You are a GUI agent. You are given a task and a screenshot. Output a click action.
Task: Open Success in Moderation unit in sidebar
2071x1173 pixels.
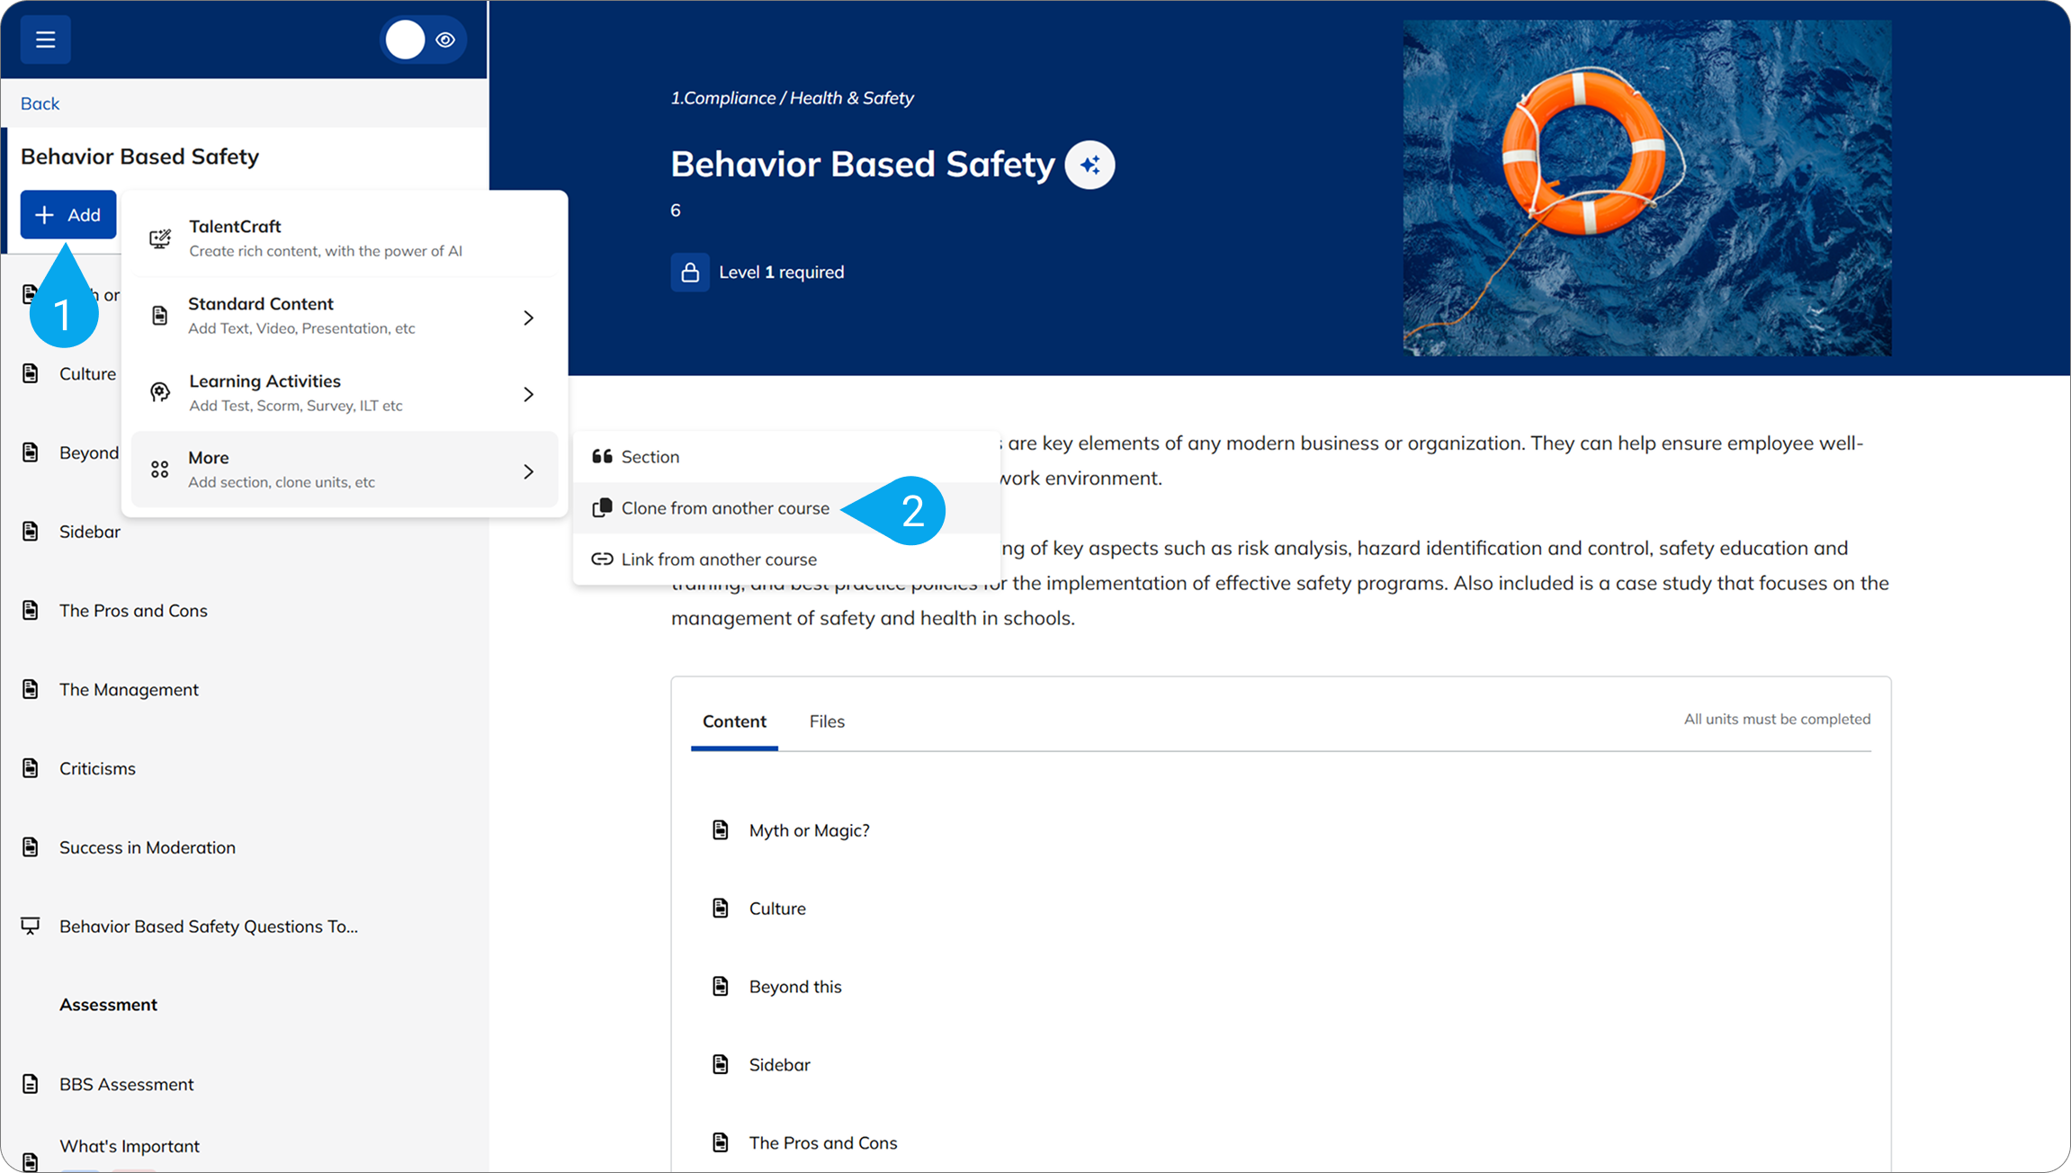[147, 847]
